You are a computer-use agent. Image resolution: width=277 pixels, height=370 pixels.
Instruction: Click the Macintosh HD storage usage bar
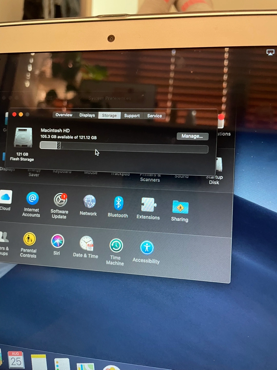[124, 147]
